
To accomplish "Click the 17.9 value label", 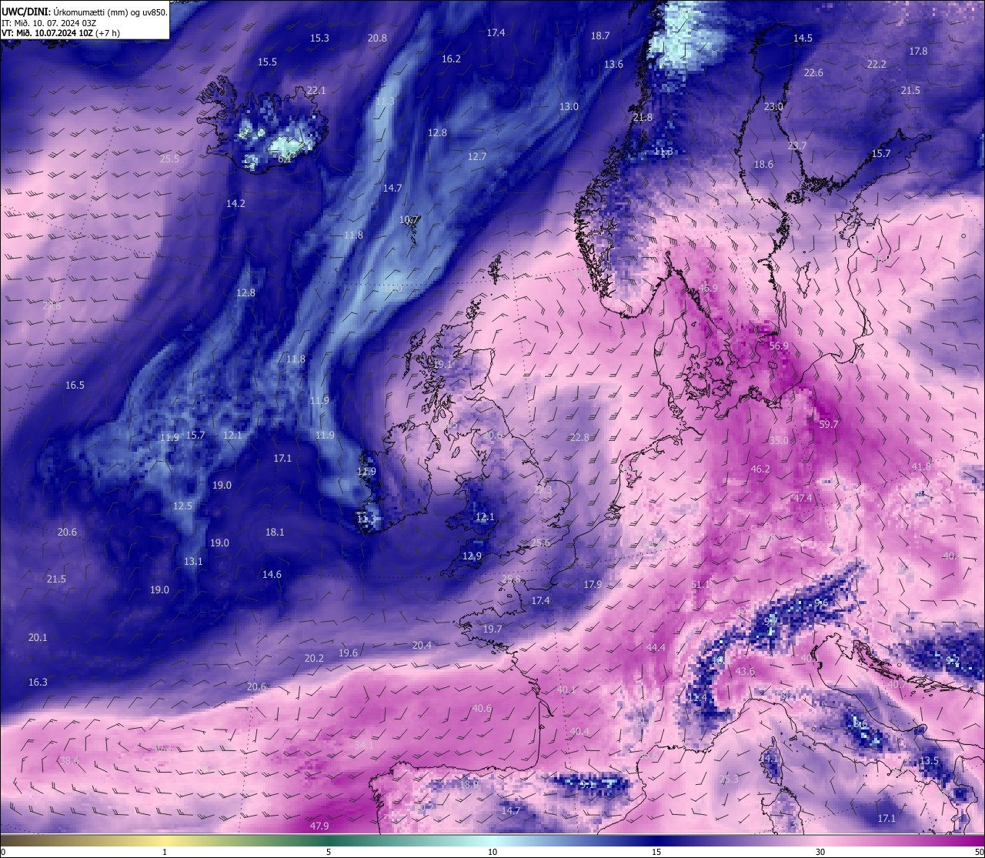I will (593, 585).
